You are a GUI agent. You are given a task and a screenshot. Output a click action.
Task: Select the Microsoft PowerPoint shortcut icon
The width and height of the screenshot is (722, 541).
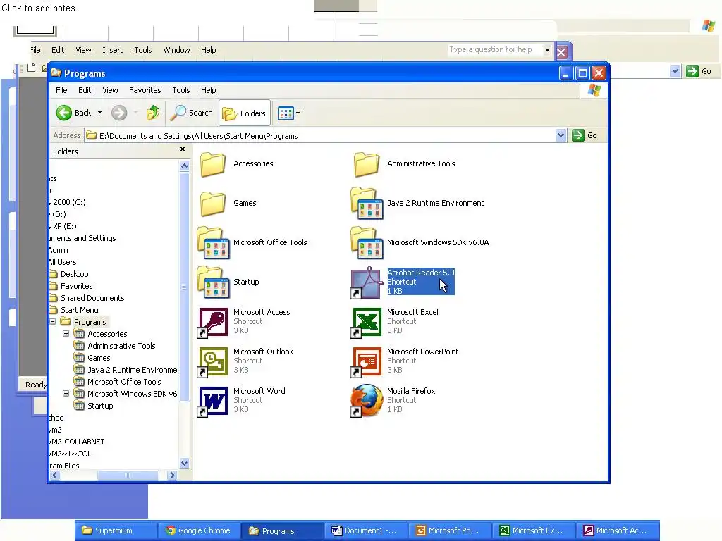point(367,361)
